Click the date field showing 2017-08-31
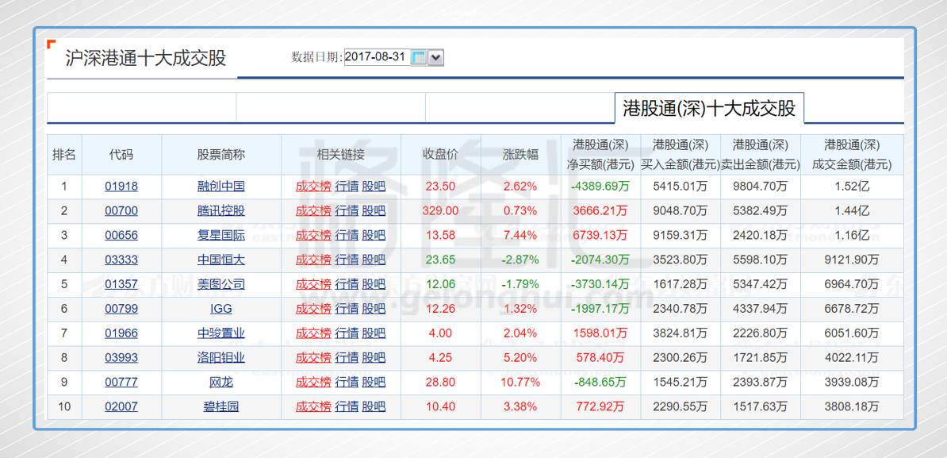947x458 pixels. [379, 56]
